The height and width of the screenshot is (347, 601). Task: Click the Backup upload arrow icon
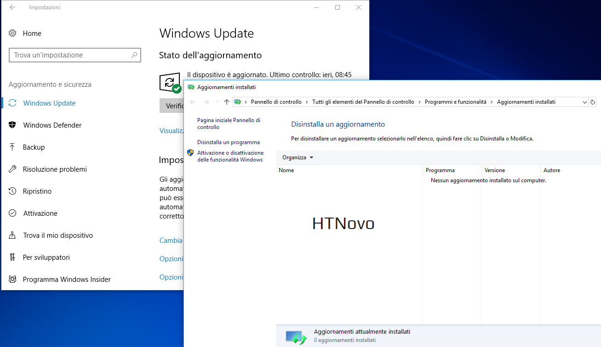click(13, 147)
